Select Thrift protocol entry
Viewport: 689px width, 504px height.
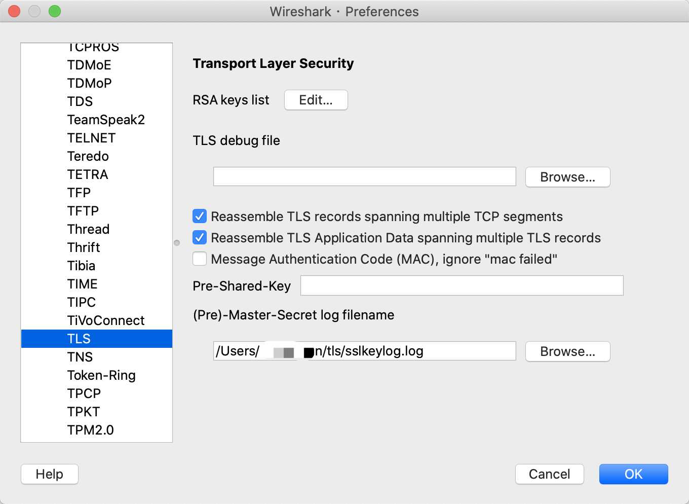[x=96, y=247]
